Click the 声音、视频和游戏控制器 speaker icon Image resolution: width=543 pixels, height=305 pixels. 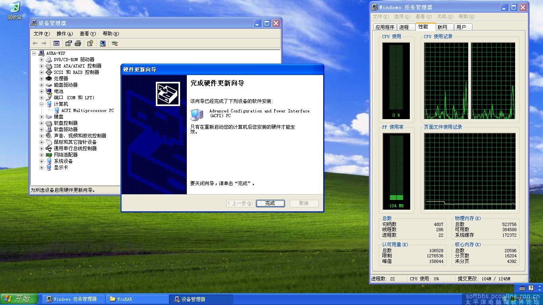tap(49, 136)
